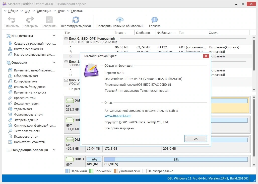The height and width of the screenshot is (184, 258).
Task: Sort by the Ёмкость column header
Action: pos(124,33)
